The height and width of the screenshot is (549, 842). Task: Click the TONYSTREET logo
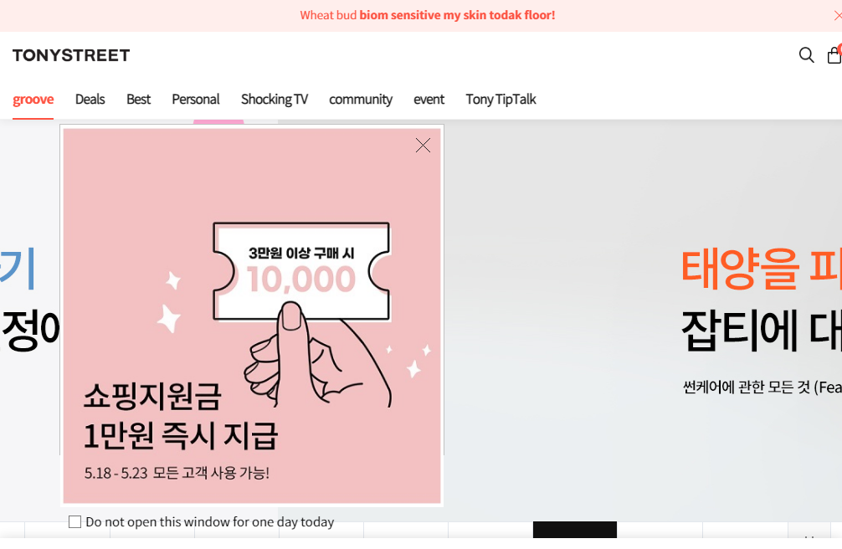point(71,55)
